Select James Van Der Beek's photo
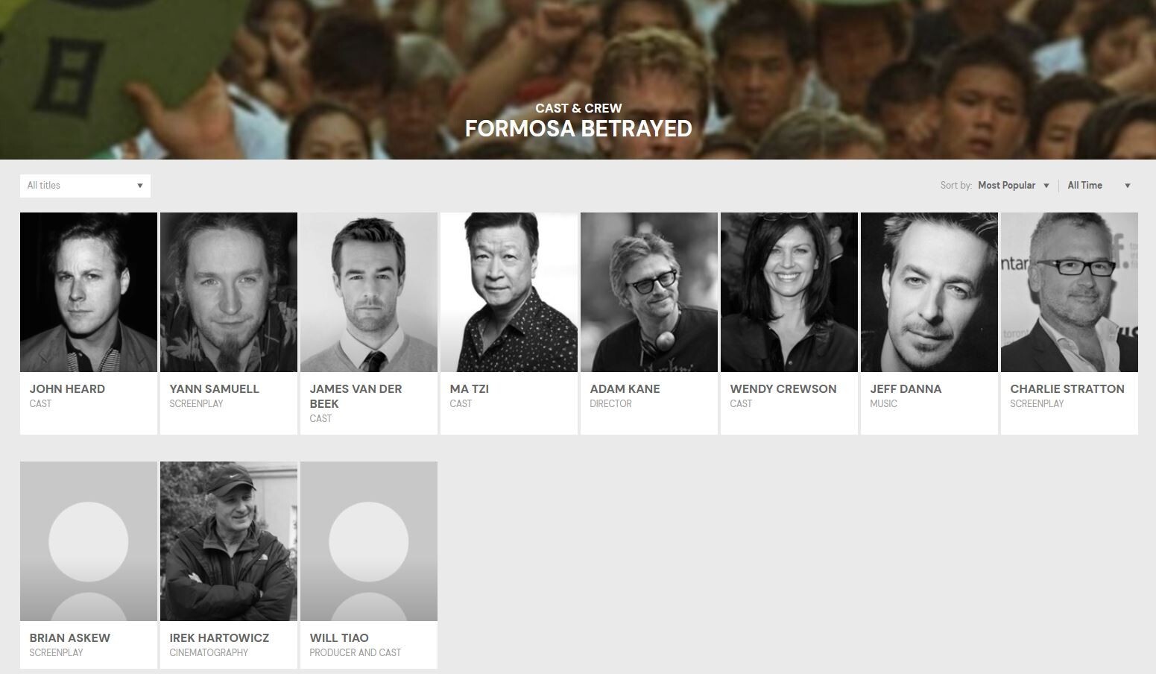 369,292
